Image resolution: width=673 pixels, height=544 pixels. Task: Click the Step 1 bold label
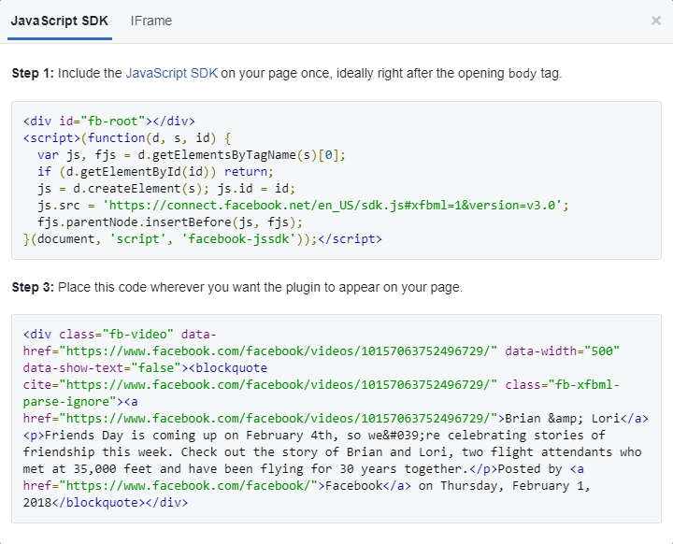point(33,73)
